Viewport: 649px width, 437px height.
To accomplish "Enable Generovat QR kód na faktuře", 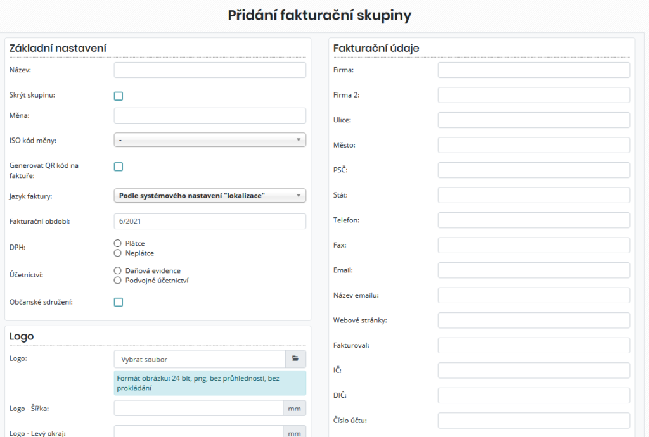I will (119, 167).
